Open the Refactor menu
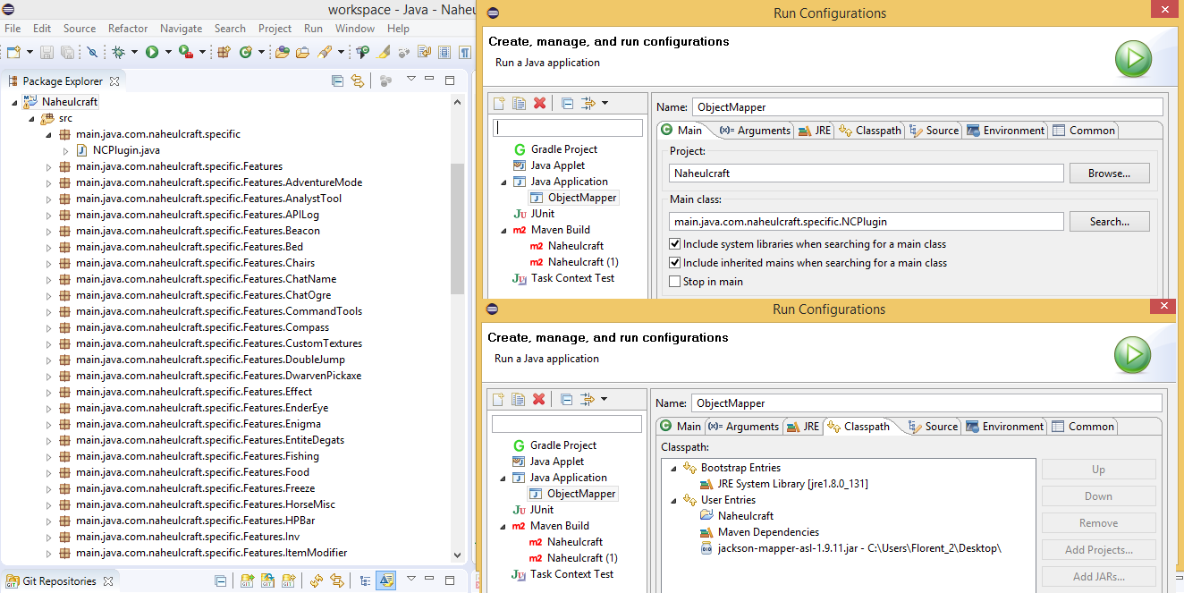The height and width of the screenshot is (593, 1184). 128,29
